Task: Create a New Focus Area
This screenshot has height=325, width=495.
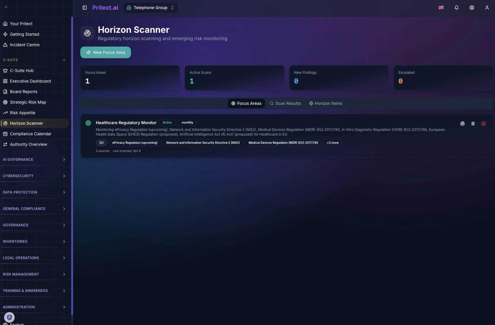Action: (106, 52)
